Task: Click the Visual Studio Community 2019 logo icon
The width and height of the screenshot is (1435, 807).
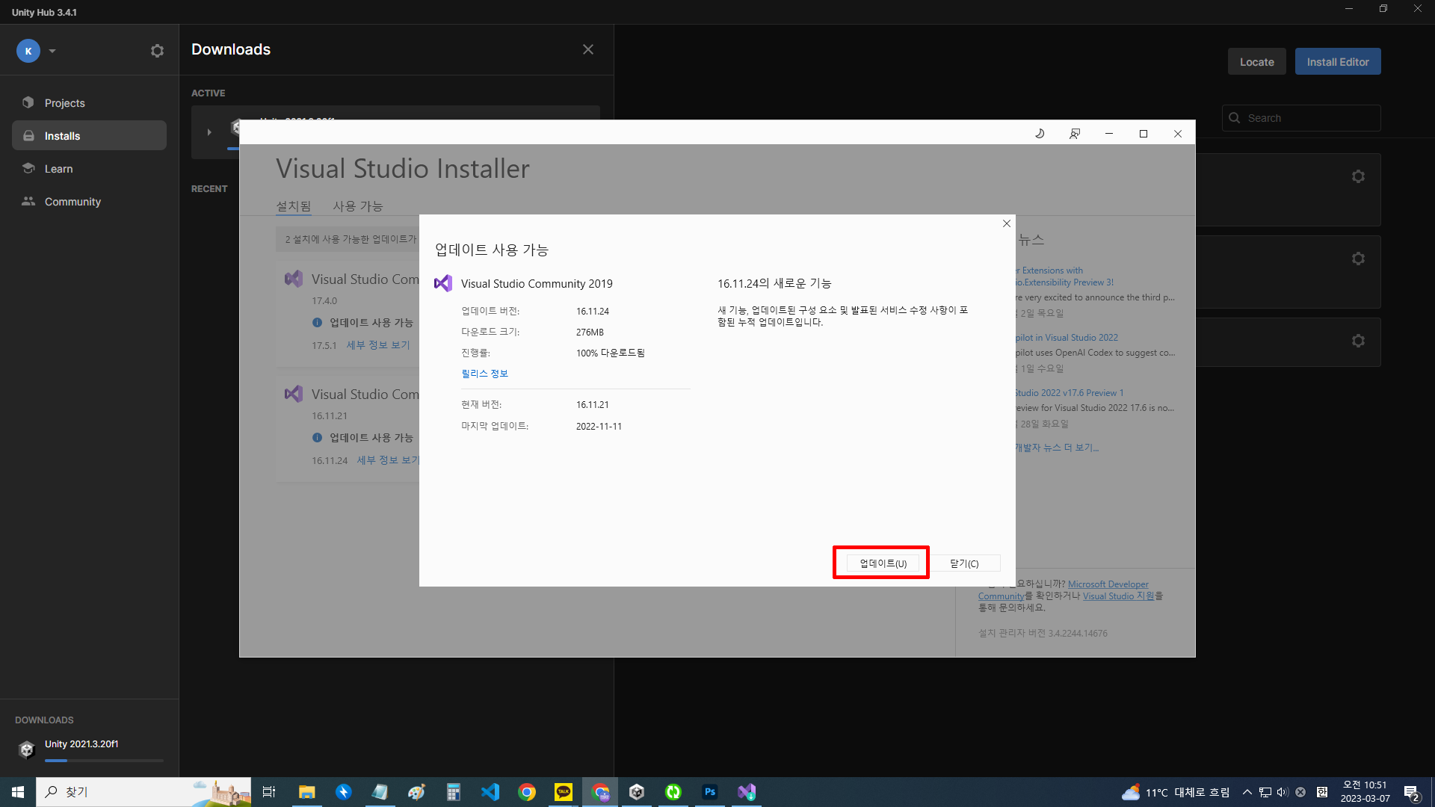Action: click(x=443, y=283)
